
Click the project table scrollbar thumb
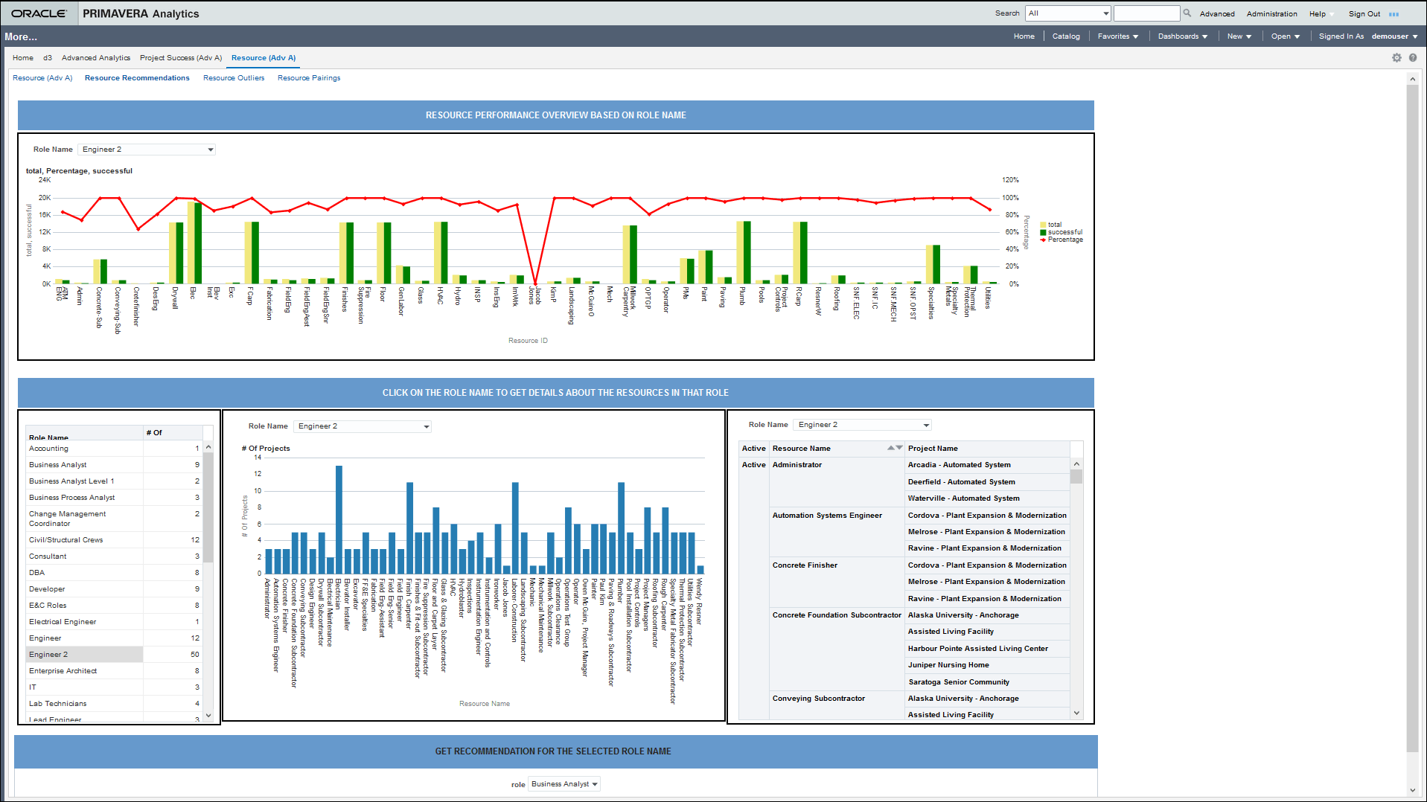pos(1076,477)
